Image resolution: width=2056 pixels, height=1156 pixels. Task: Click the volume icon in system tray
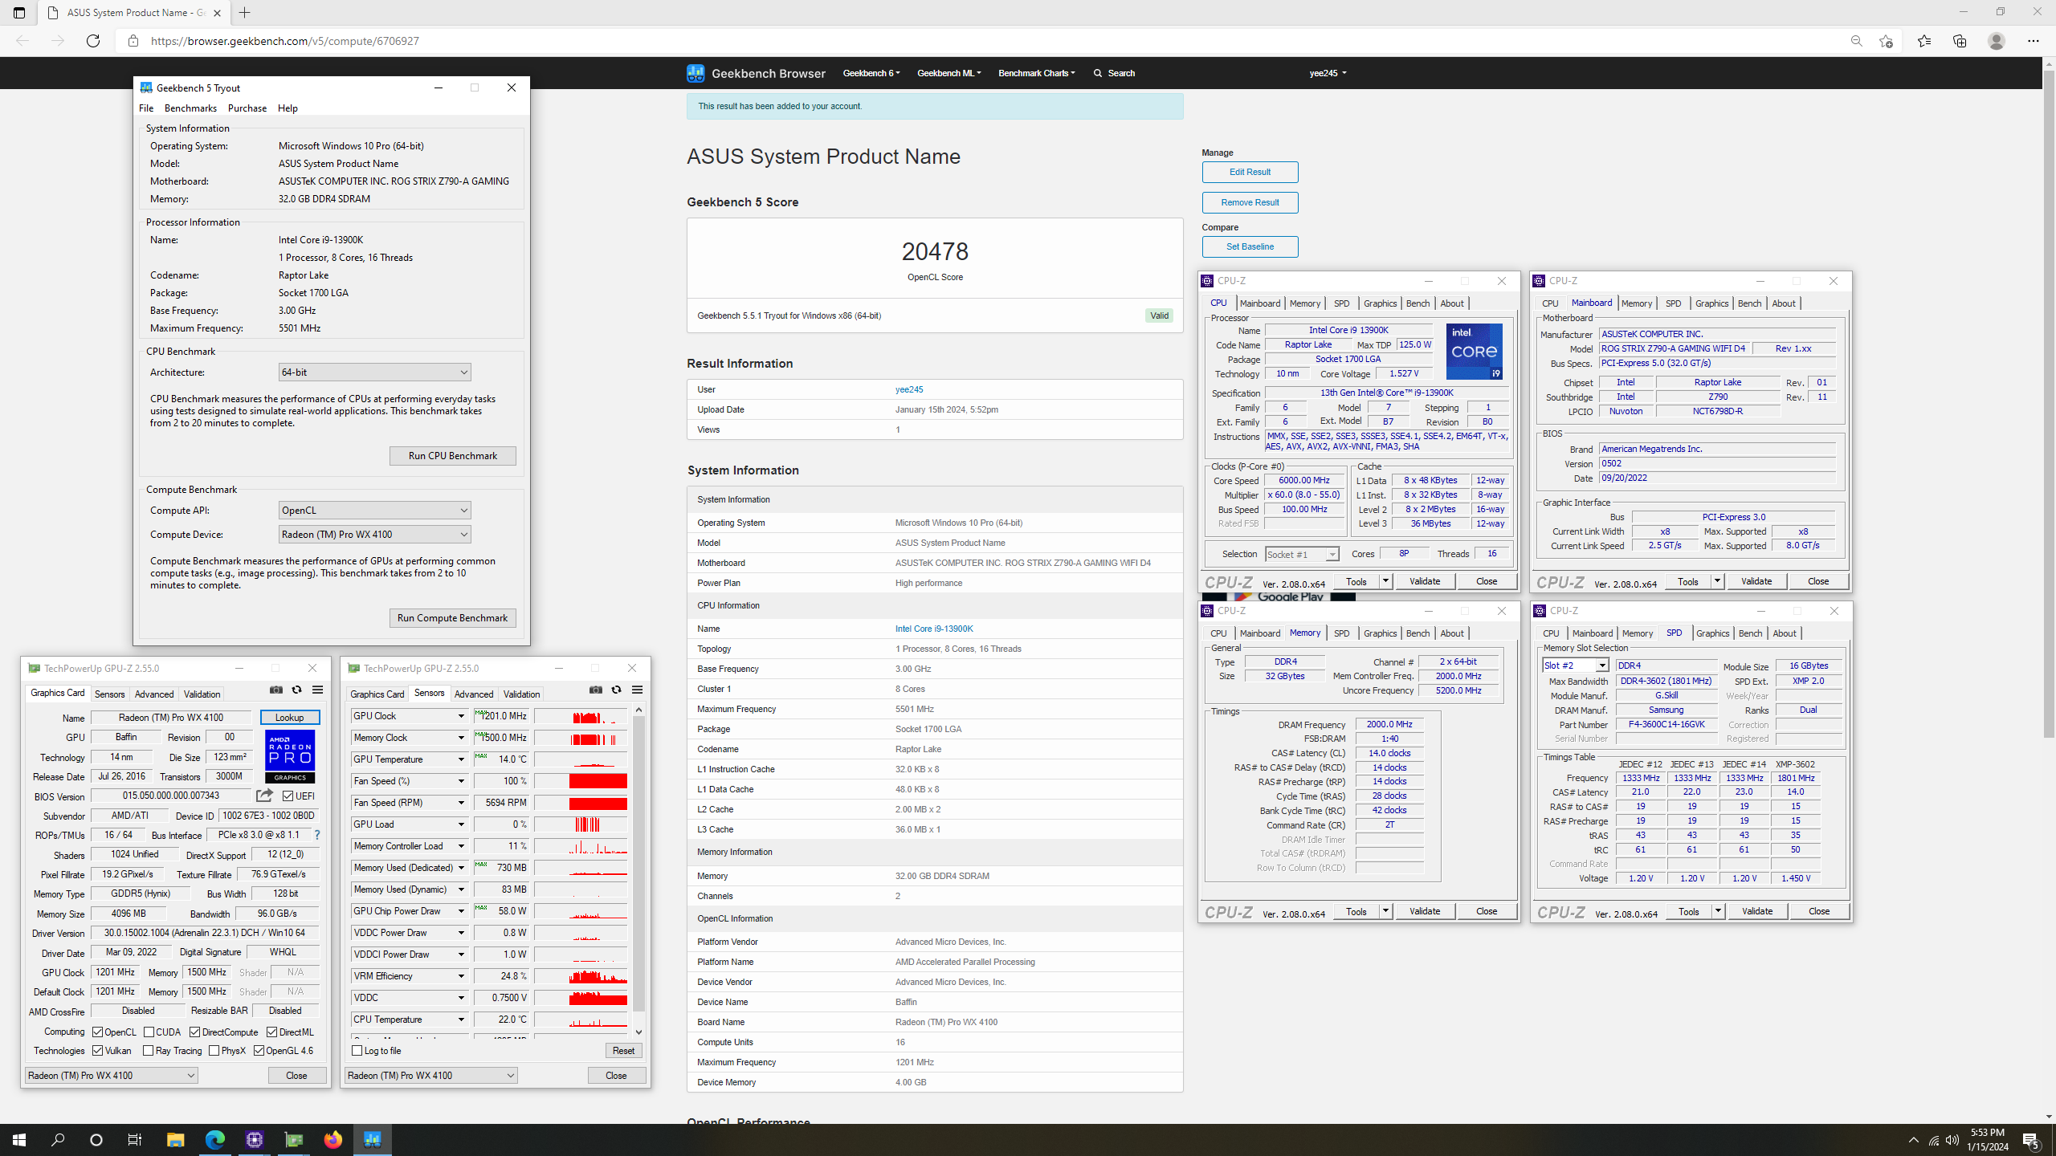point(1952,1140)
